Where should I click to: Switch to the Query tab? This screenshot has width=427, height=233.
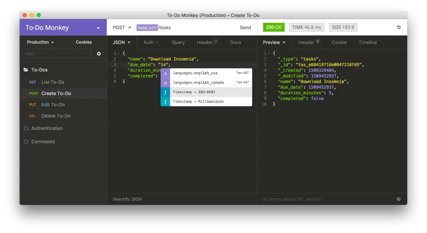[x=178, y=42]
